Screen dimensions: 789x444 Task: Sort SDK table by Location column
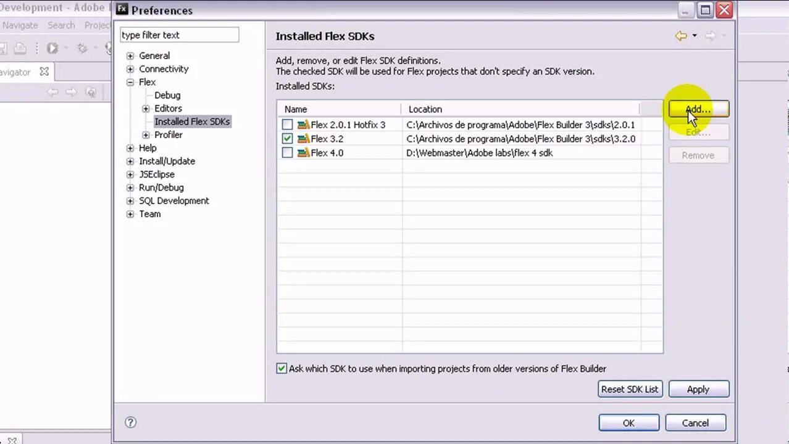[521, 109]
